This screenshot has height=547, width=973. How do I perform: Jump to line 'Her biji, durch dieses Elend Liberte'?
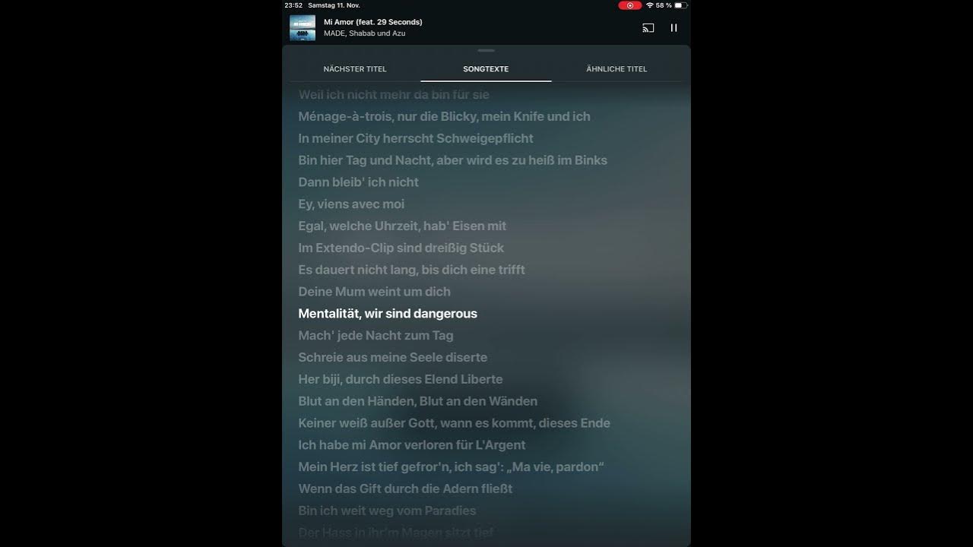point(401,379)
